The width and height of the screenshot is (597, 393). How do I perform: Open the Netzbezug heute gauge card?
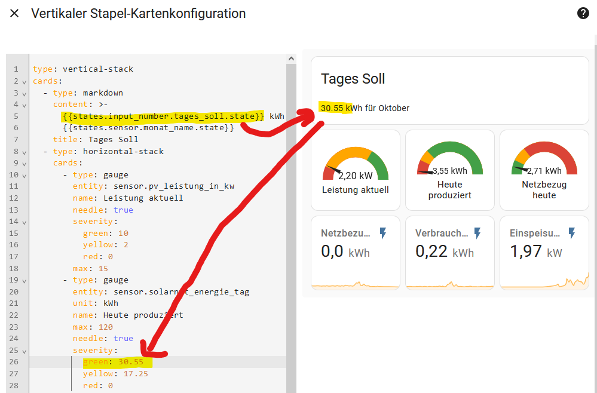pos(544,170)
